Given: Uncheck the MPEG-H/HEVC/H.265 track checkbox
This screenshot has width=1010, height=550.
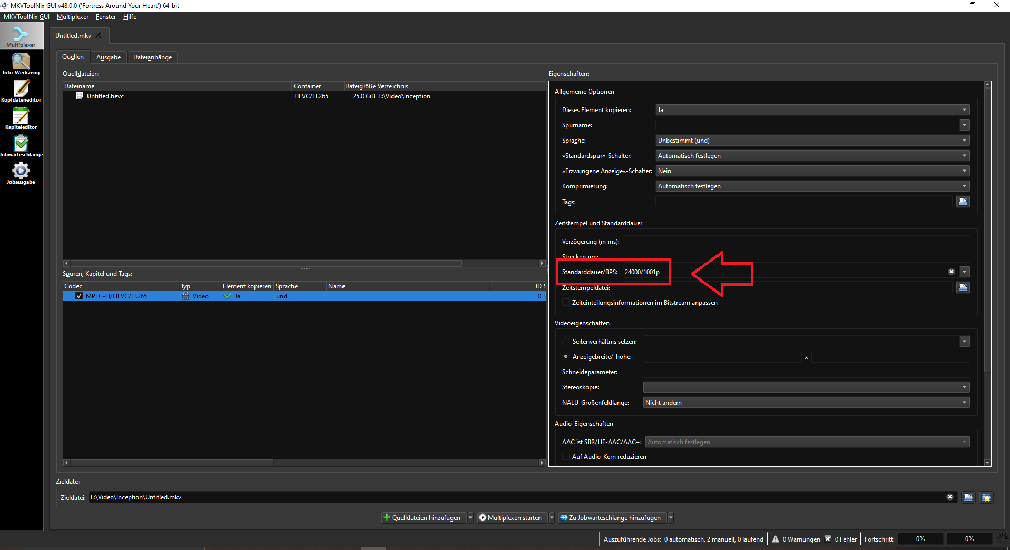Looking at the screenshot, I should [x=79, y=296].
